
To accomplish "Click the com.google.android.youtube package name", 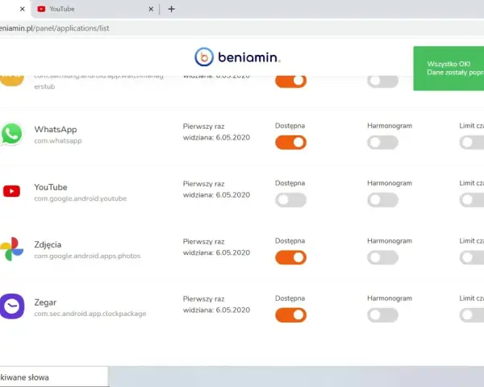I will pyautogui.click(x=80, y=198).
